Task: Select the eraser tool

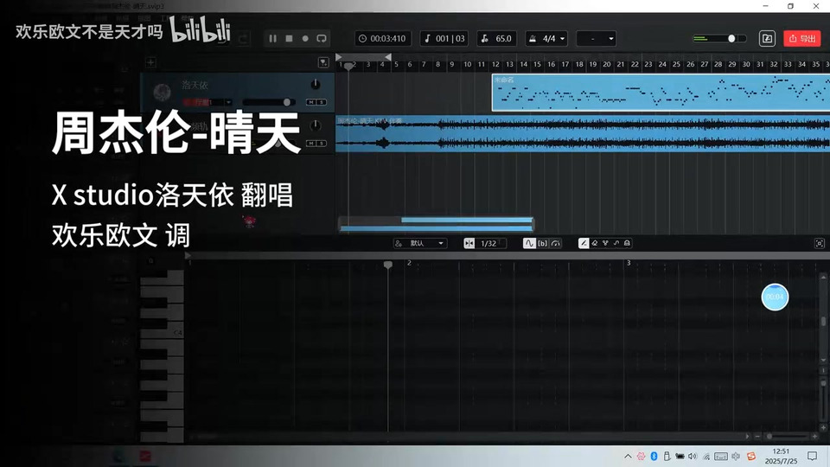Action: (595, 243)
